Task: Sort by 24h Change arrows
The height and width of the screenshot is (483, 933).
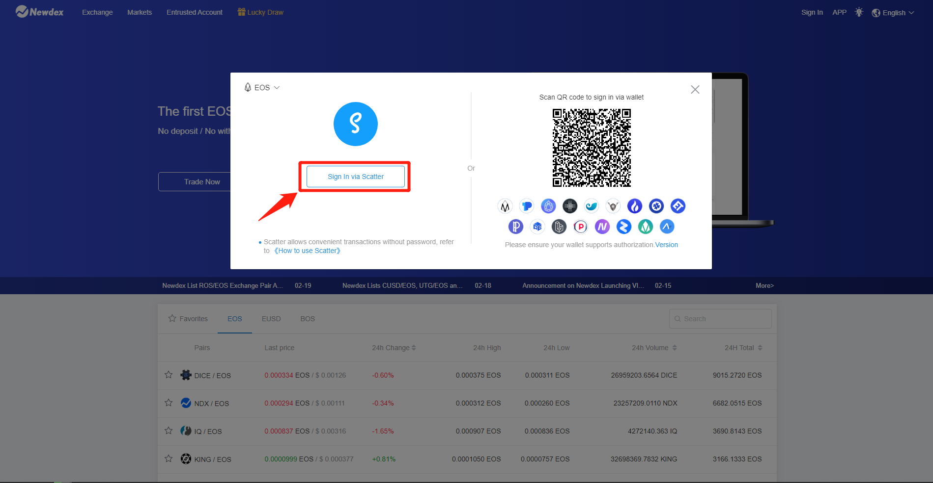Action: pyautogui.click(x=414, y=348)
